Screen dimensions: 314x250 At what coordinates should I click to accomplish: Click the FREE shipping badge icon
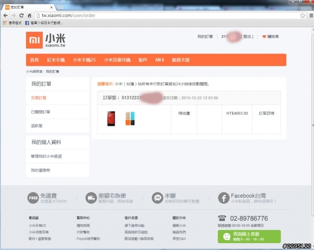[x=33, y=198]
